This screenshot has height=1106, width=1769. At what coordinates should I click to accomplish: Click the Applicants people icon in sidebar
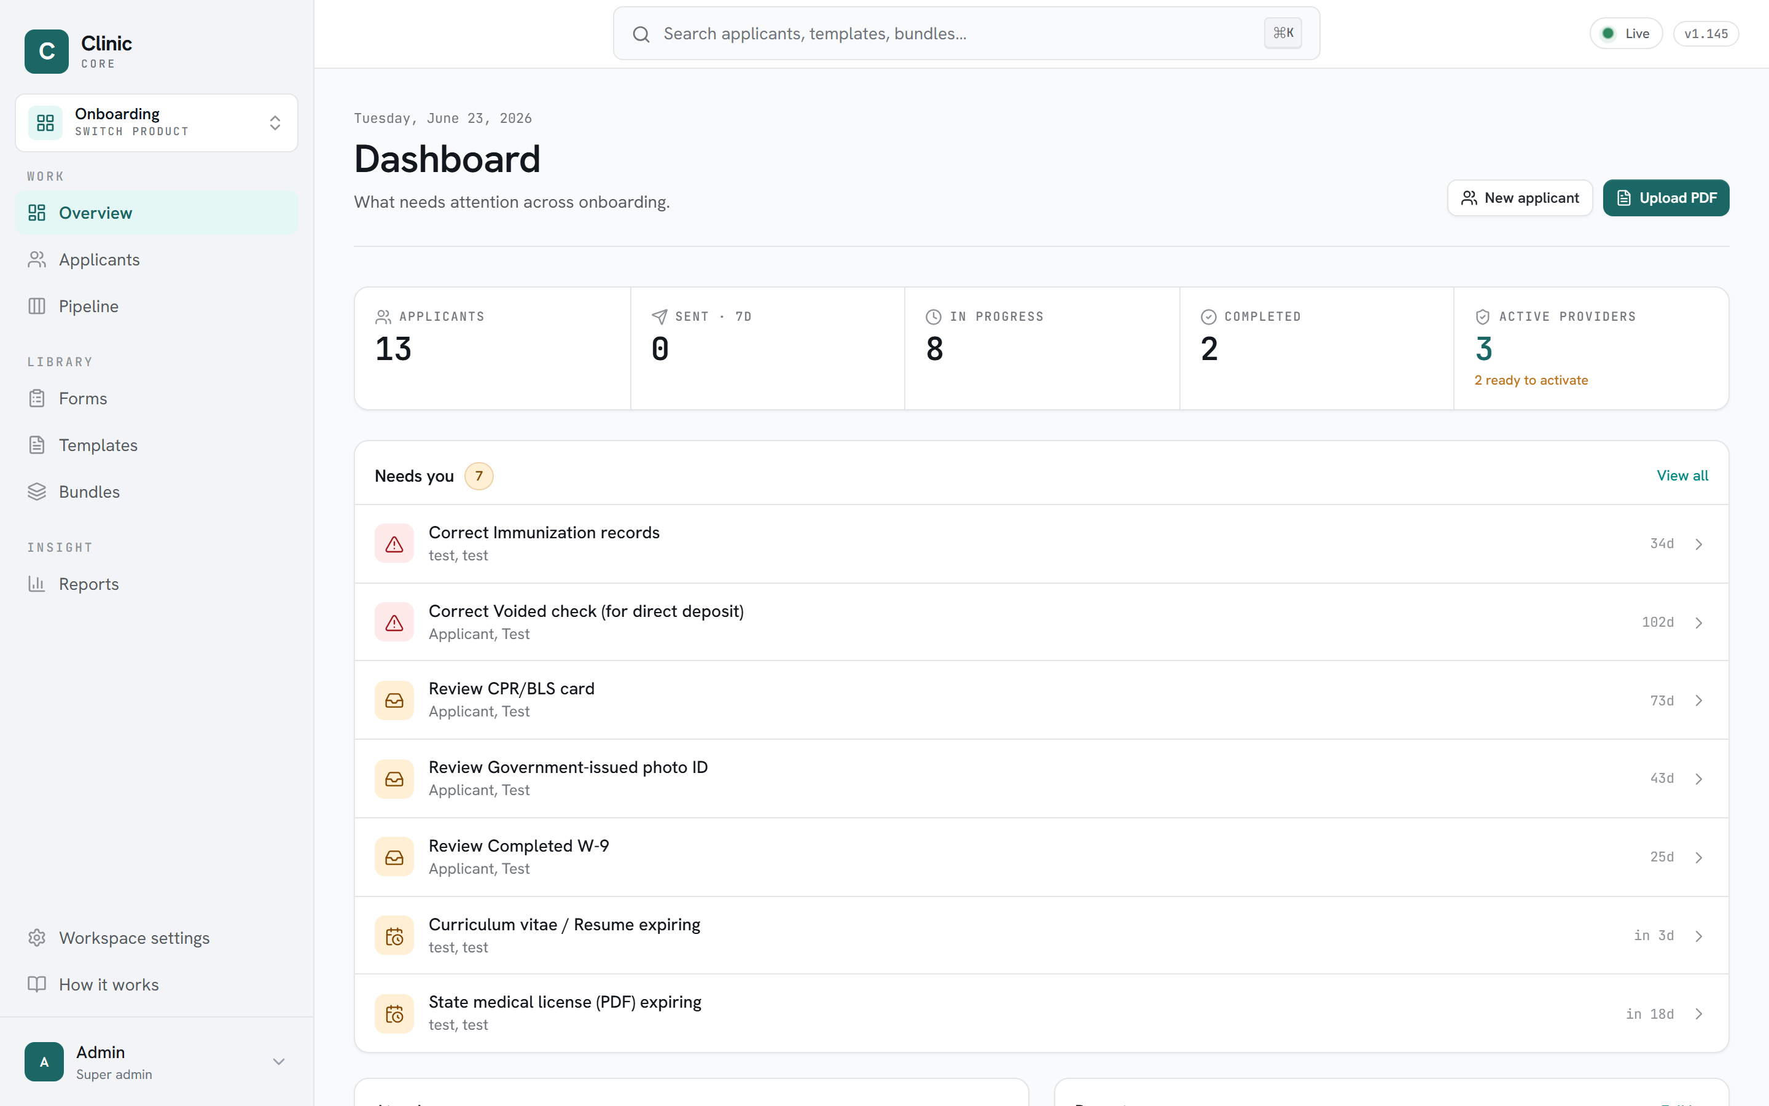tap(37, 260)
